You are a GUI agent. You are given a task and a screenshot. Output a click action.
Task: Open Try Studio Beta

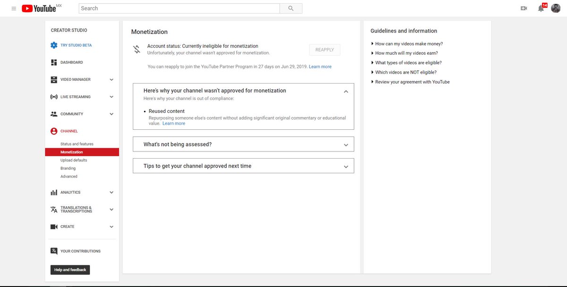tap(76, 45)
